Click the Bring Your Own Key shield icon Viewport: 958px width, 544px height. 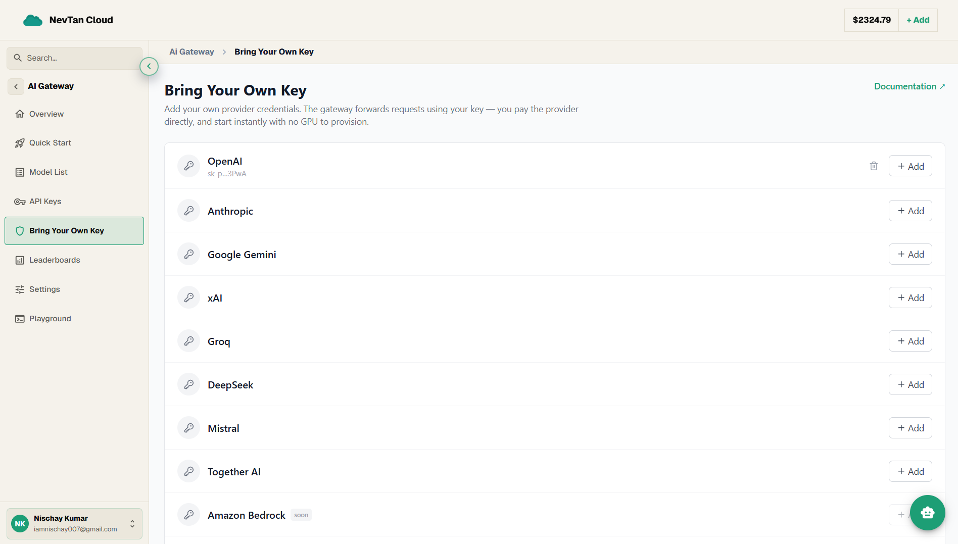click(20, 231)
